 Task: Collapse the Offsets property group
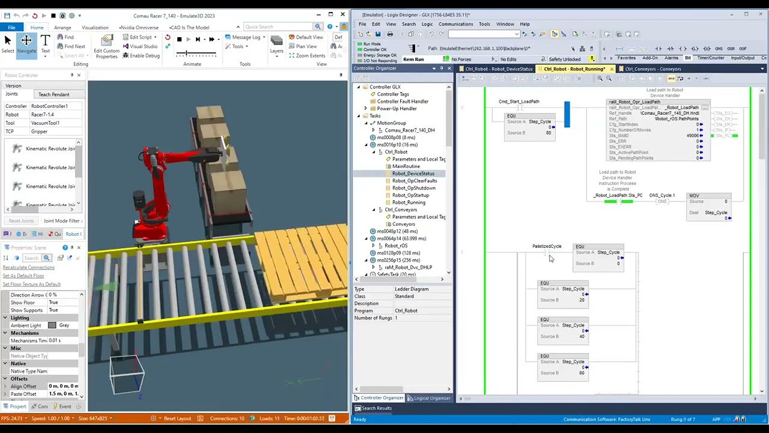pos(5,379)
